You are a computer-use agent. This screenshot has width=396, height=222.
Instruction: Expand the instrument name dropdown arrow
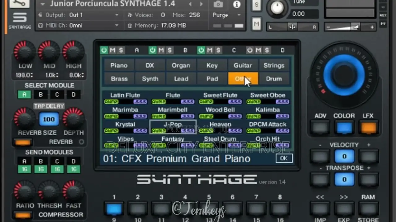43,4
